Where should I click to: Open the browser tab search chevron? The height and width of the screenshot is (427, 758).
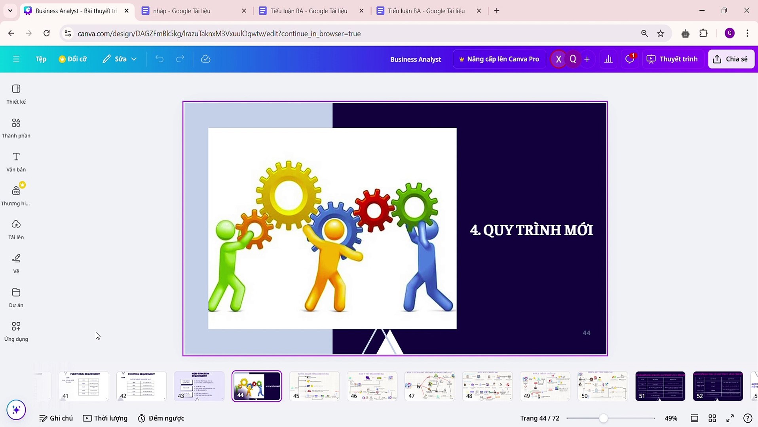10,11
